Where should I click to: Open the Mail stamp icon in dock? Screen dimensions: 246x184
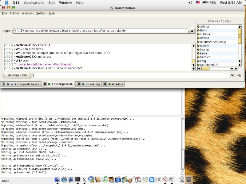pos(71,179)
